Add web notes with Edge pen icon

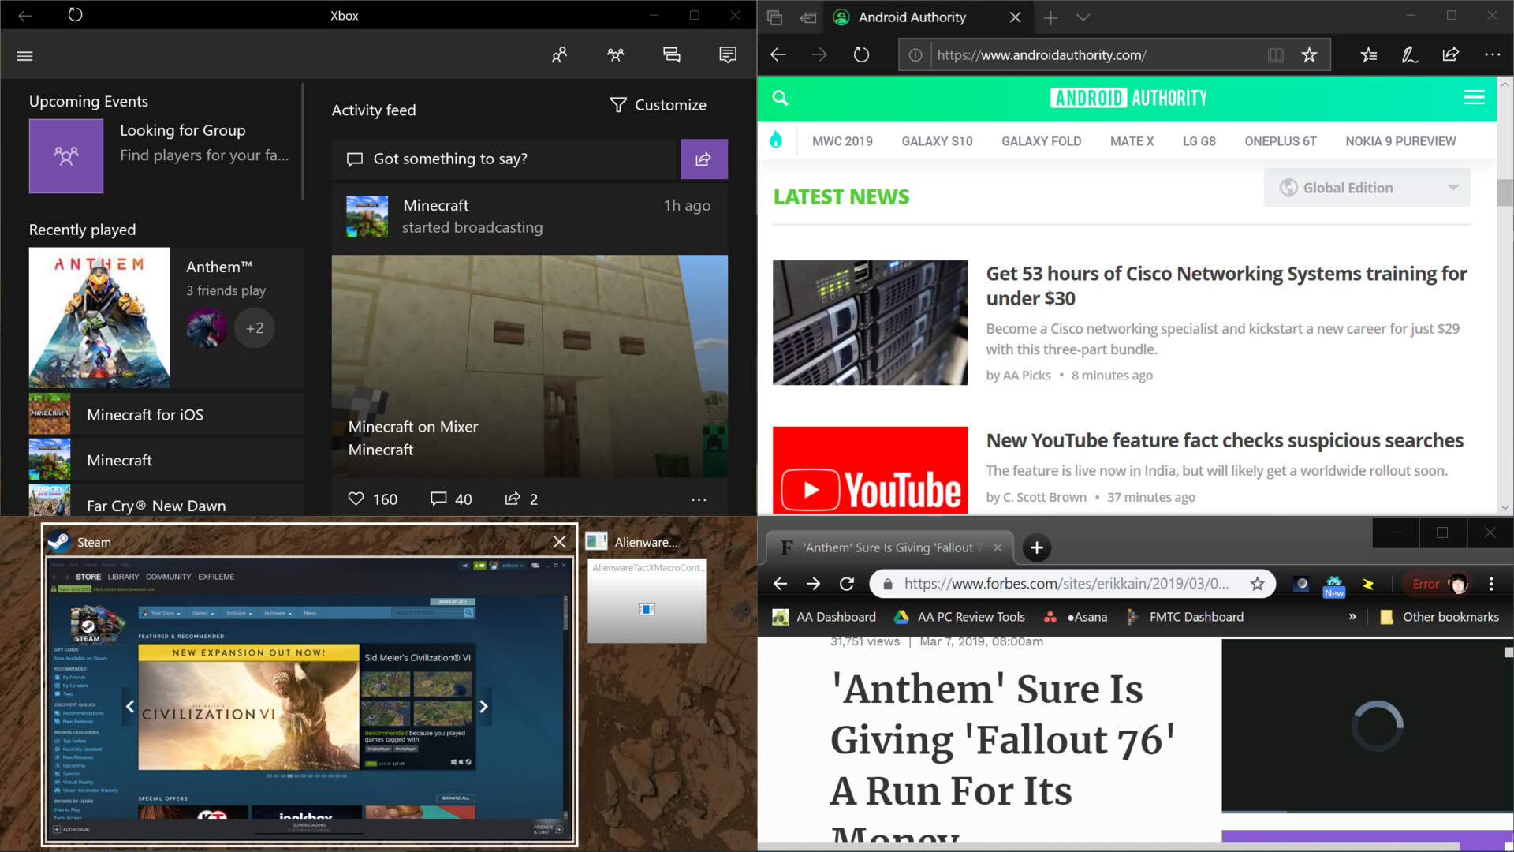tap(1409, 55)
